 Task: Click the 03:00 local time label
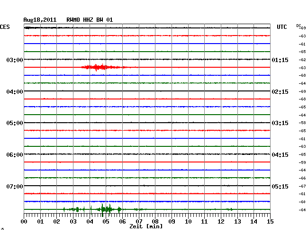15,60
